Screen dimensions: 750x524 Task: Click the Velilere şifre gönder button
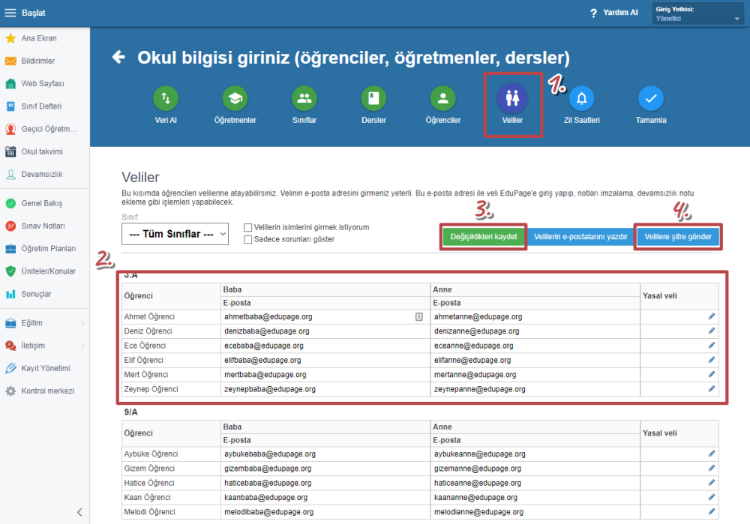[x=678, y=237]
